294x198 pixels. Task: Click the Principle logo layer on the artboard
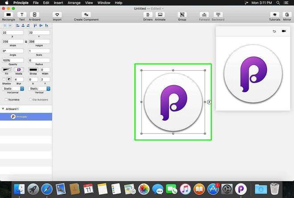(173, 102)
